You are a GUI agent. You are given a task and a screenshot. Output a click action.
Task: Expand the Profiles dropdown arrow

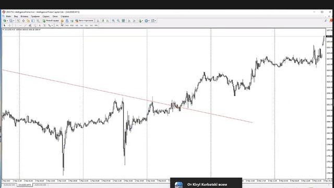(14, 21)
